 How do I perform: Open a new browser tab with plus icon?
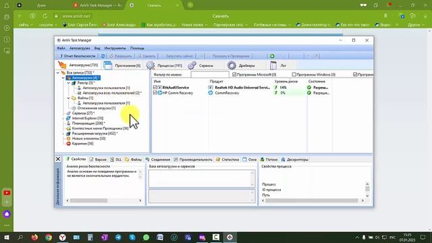click(190, 5)
